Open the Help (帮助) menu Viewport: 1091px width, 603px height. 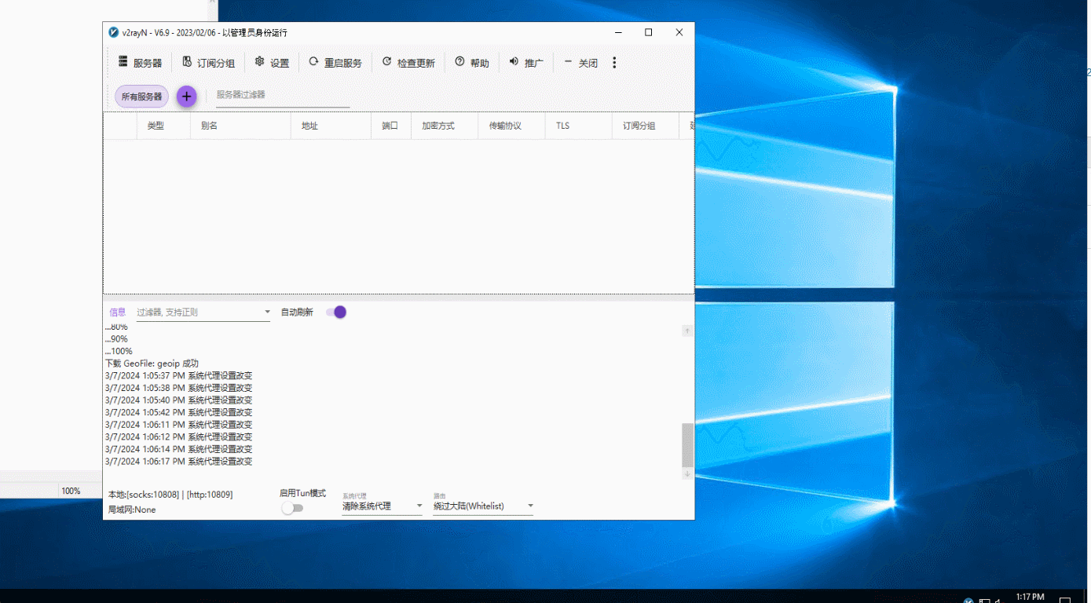(460, 62)
